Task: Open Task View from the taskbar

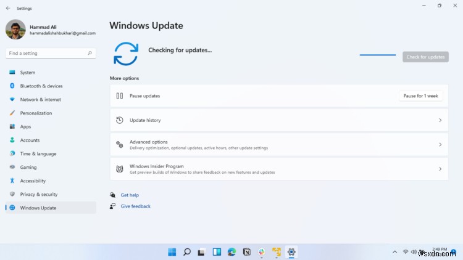Action: 202,253
